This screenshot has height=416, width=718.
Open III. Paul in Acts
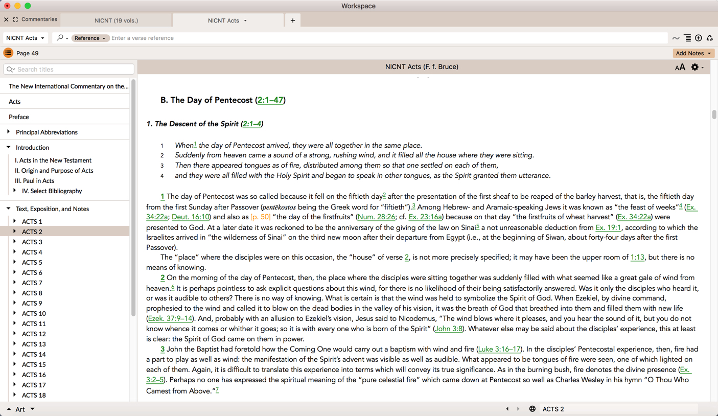pos(35,180)
